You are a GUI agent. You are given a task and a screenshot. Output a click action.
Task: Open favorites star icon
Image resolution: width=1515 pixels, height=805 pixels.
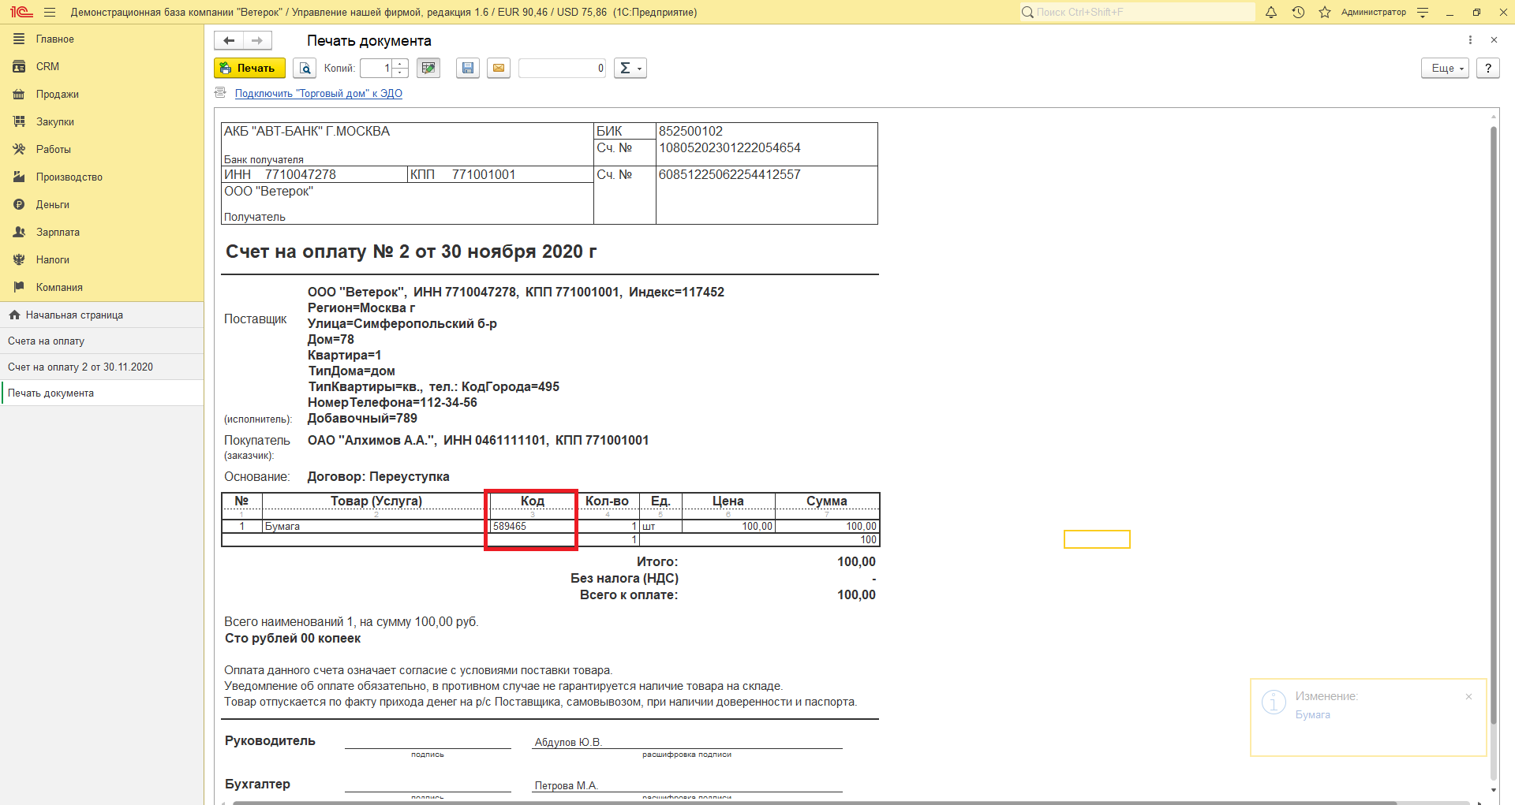click(1325, 13)
